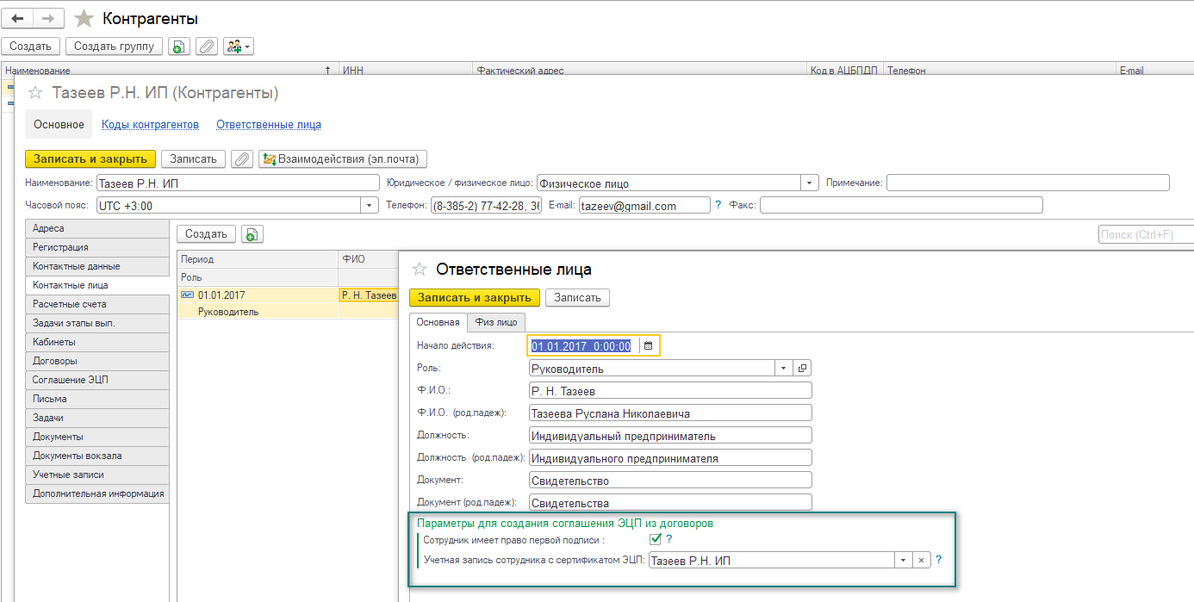Click the back navigation arrow
Image resolution: width=1194 pixels, height=602 pixels.
click(x=18, y=18)
